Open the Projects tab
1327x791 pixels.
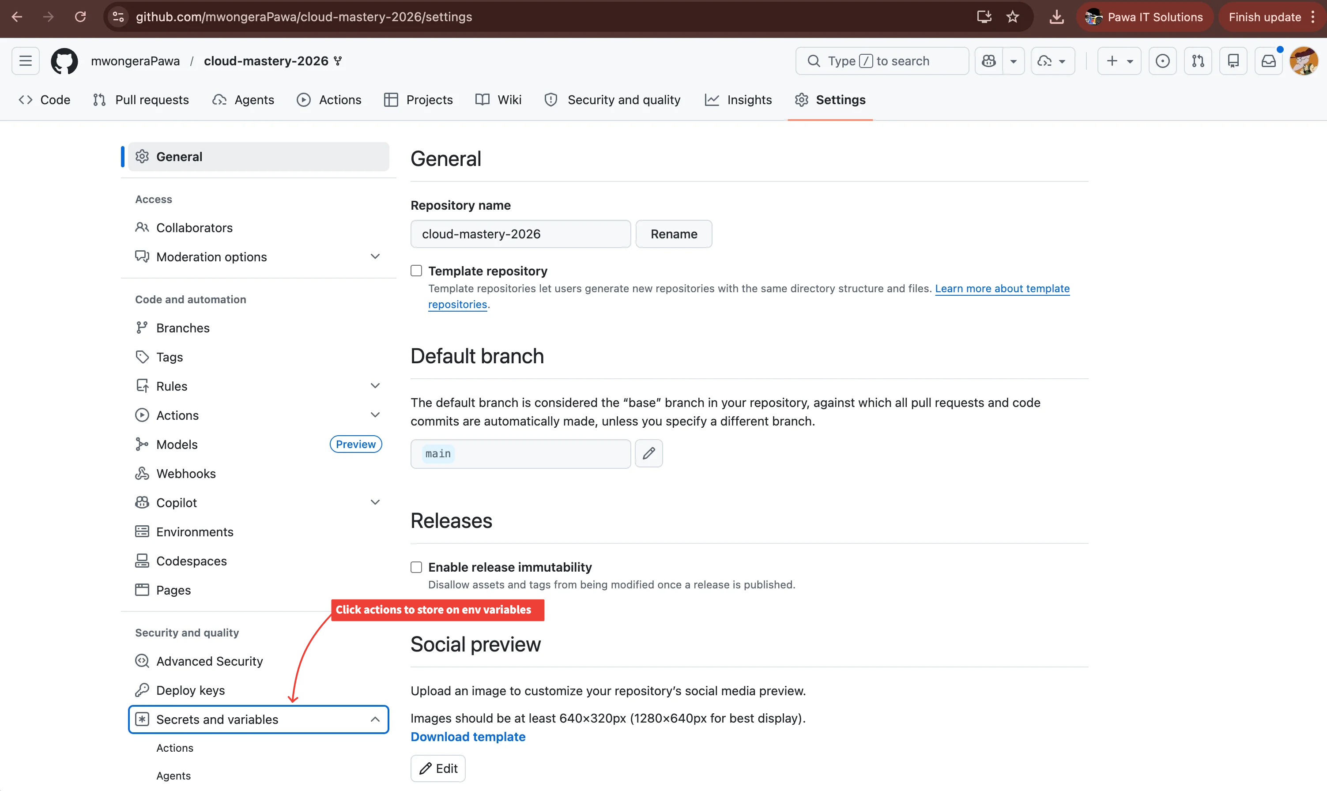(x=418, y=100)
